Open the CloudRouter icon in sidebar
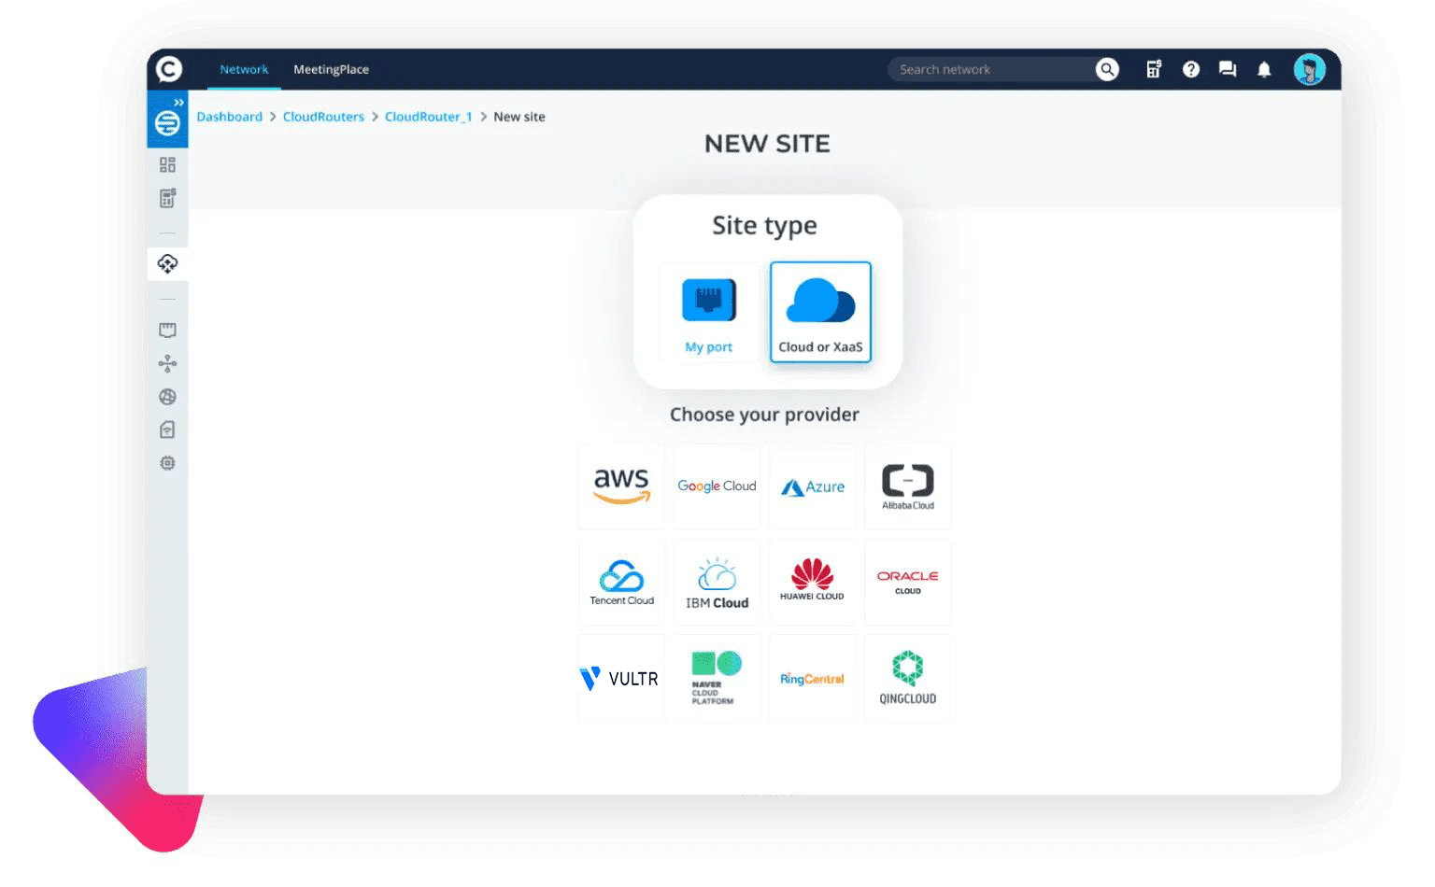 pyautogui.click(x=167, y=264)
